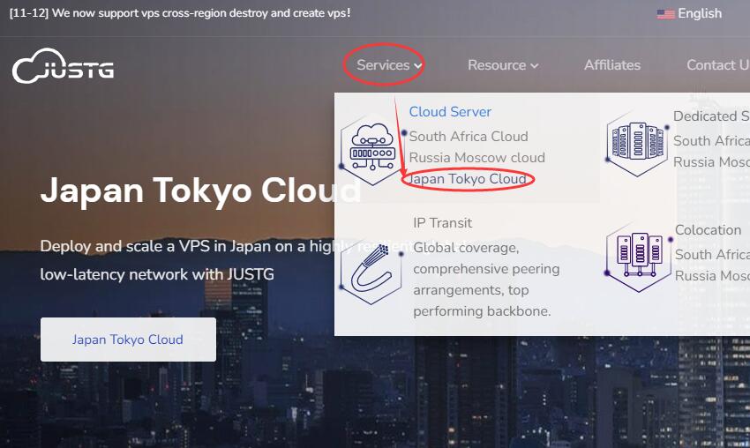Screen dimensions: 750x448
Task: Click the Dedicated Server rack icon
Action: (x=638, y=143)
